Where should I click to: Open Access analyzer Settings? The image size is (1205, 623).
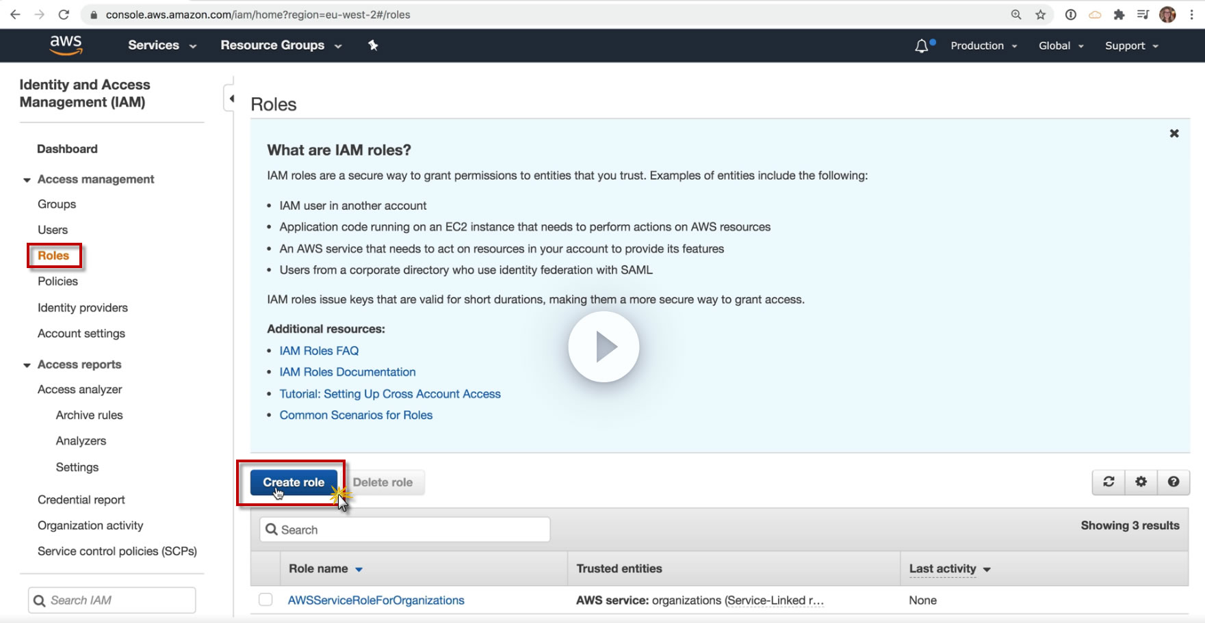[x=77, y=467]
